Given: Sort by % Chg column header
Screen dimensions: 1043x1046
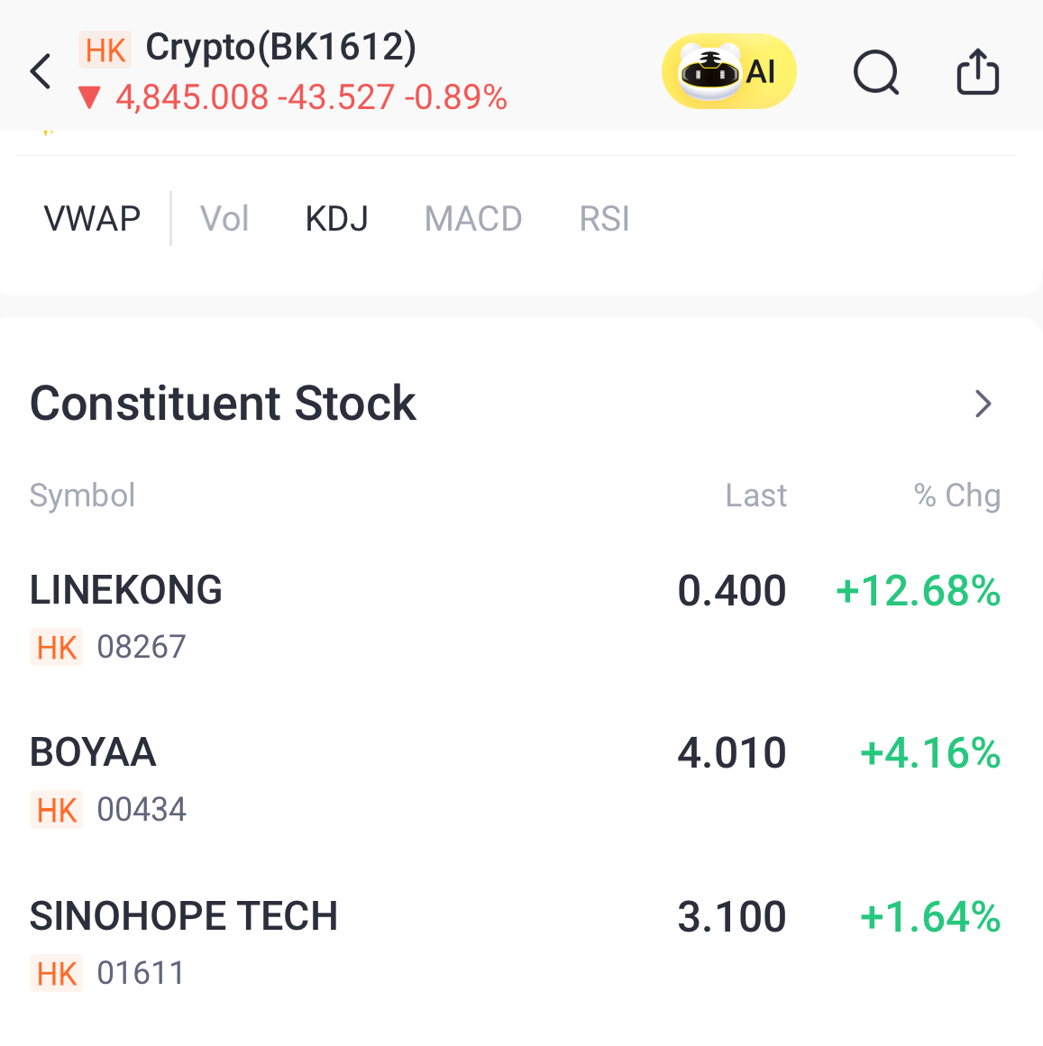Looking at the screenshot, I should tap(956, 496).
